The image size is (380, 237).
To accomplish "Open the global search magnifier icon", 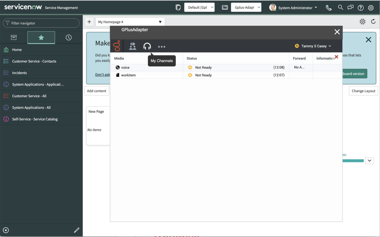I will [340, 7].
